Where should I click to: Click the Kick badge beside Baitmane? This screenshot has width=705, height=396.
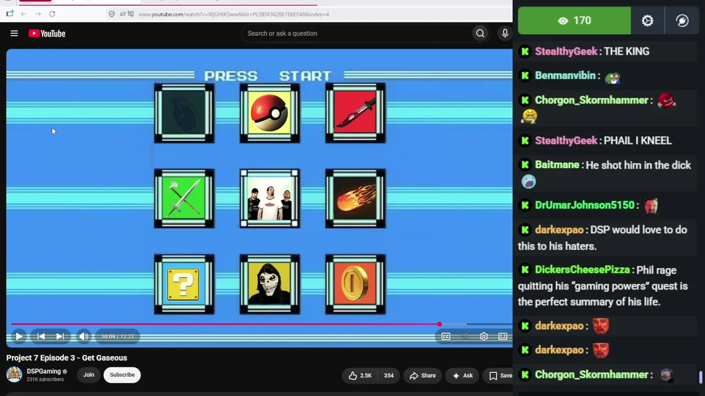(x=525, y=164)
